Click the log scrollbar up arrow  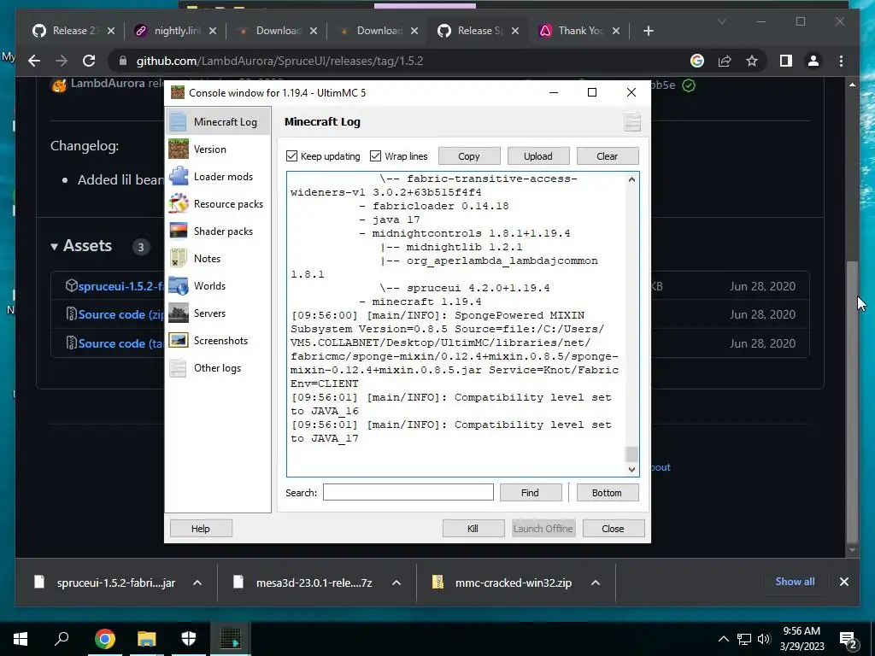point(631,179)
